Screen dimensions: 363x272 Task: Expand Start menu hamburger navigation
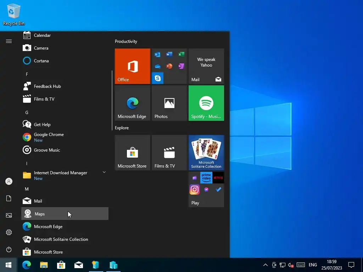point(9,41)
